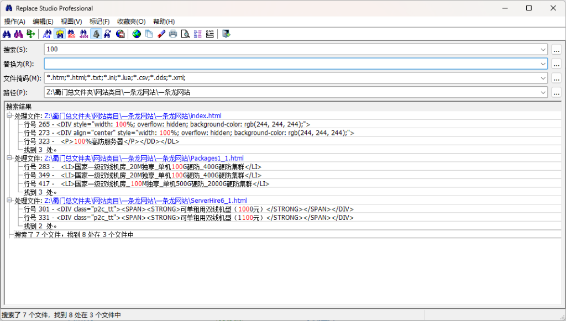Select result line 行号 283
The width and height of the screenshot is (566, 321).
pyautogui.click(x=143, y=167)
